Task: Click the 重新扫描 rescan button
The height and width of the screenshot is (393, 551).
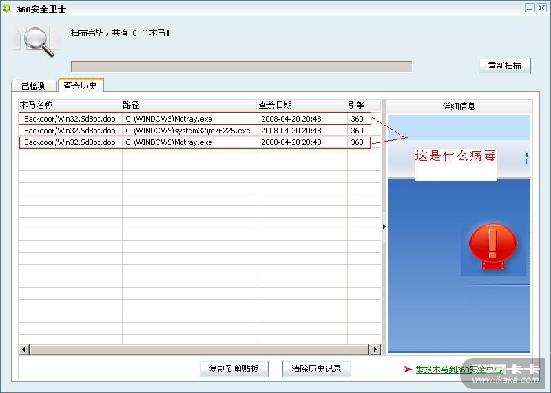Action: [x=505, y=66]
